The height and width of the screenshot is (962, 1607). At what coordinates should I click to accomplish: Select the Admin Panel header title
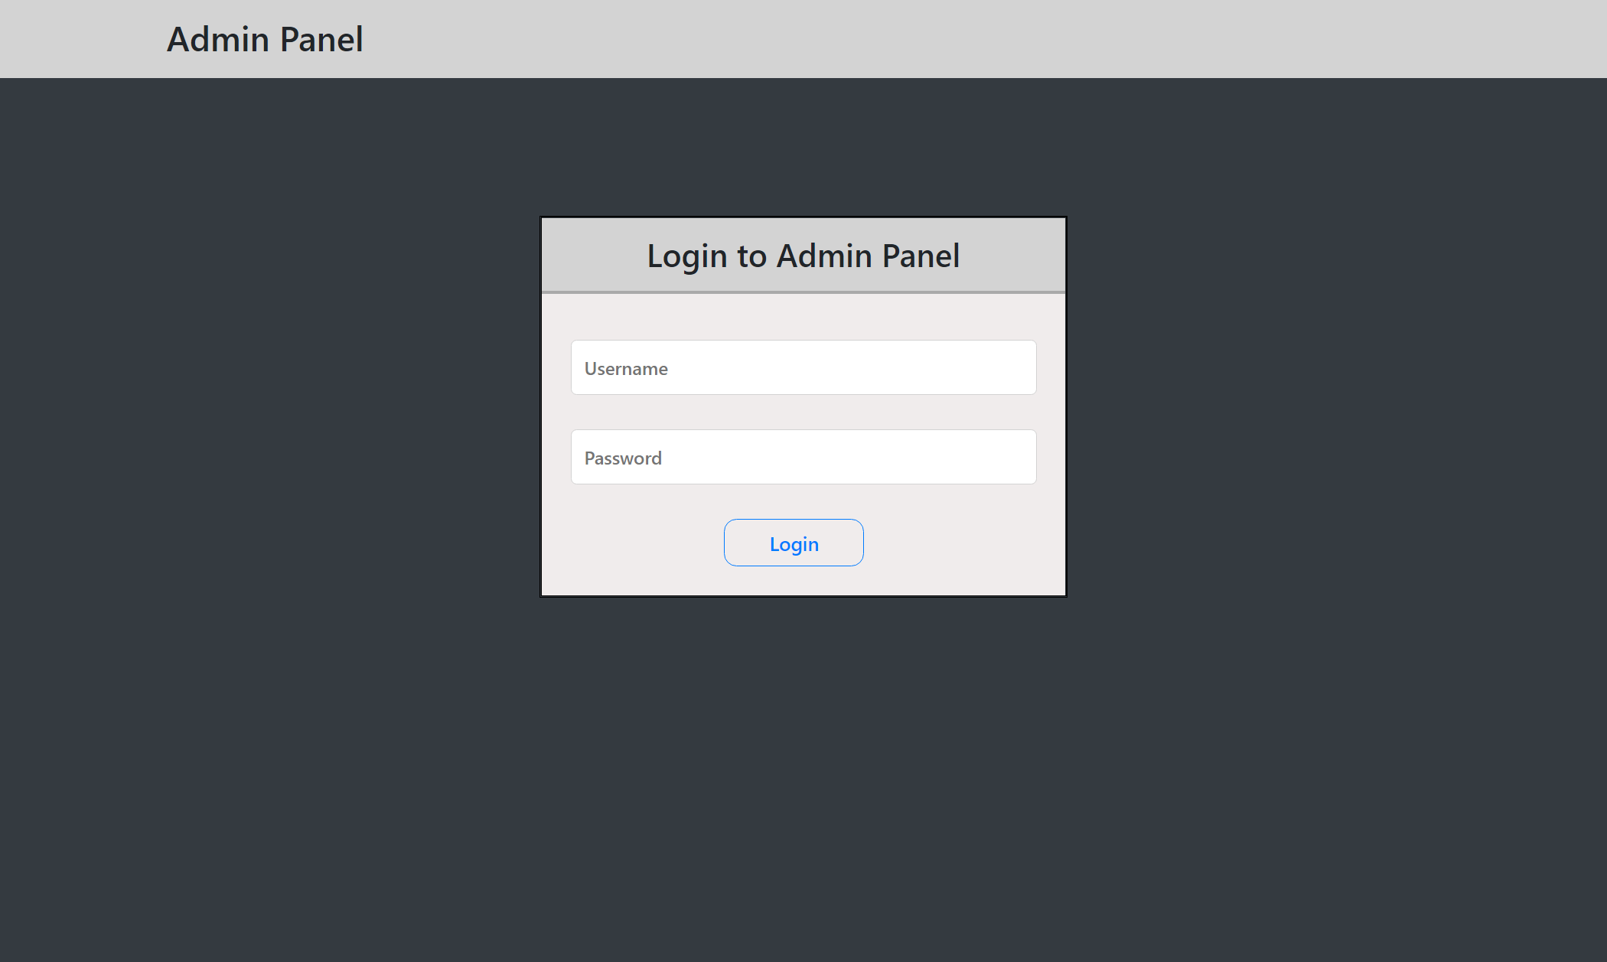click(x=265, y=38)
